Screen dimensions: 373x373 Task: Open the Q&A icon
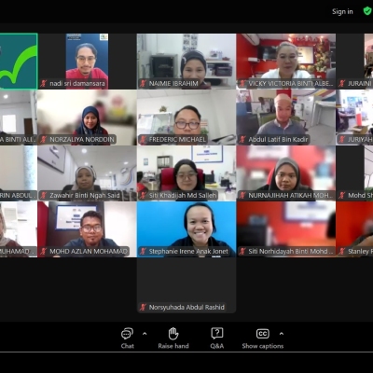pyautogui.click(x=216, y=334)
